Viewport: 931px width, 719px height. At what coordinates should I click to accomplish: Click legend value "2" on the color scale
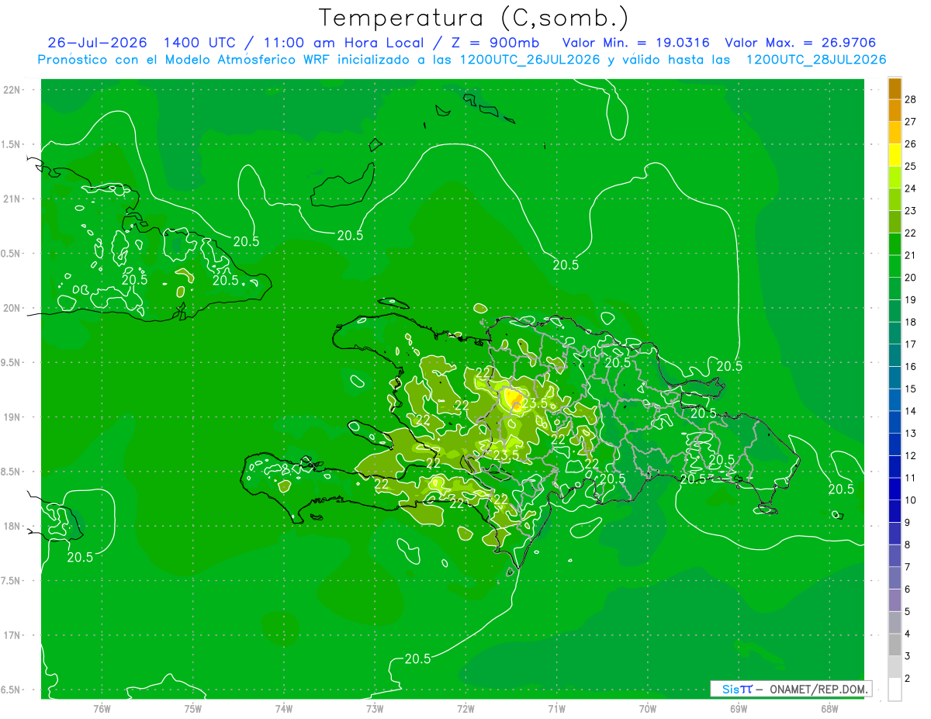pyautogui.click(x=909, y=679)
